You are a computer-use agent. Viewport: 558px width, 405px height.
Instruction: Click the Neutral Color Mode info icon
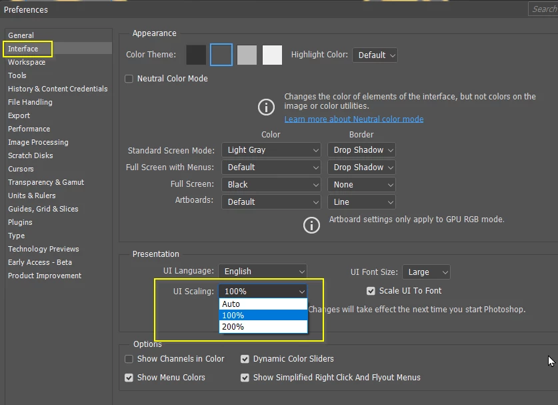[x=266, y=107]
